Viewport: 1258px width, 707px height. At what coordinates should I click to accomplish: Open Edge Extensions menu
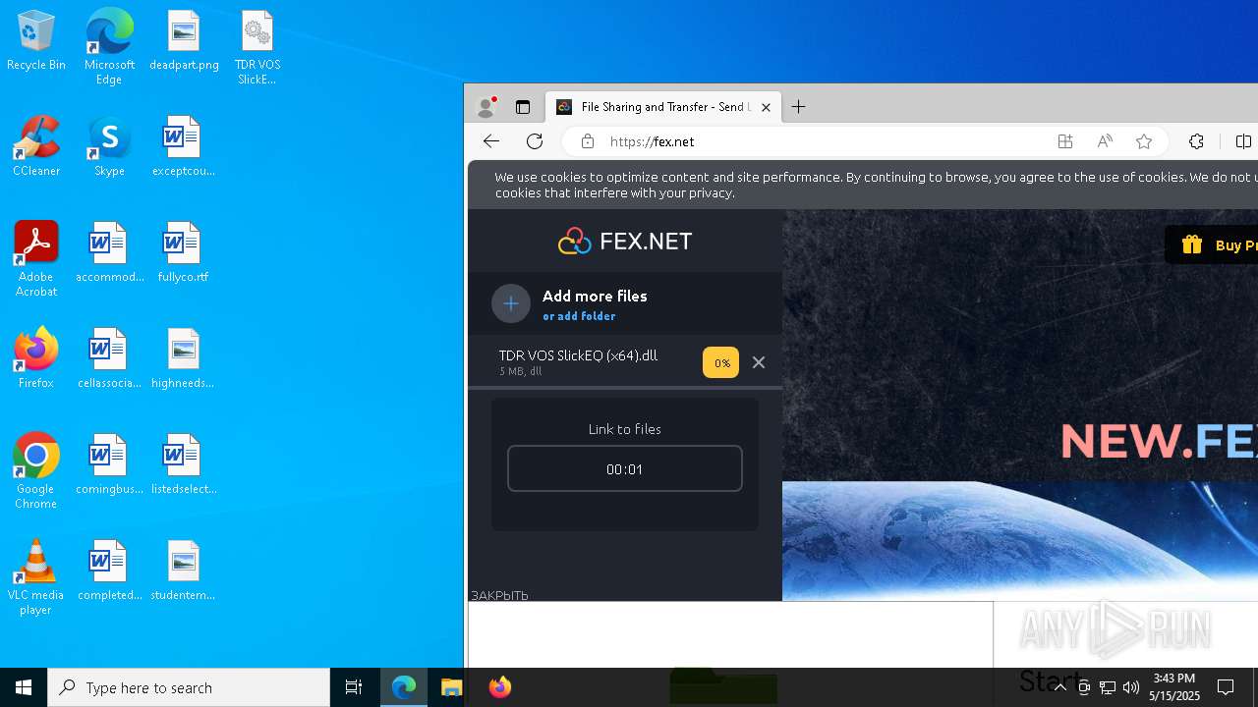[x=1196, y=141]
